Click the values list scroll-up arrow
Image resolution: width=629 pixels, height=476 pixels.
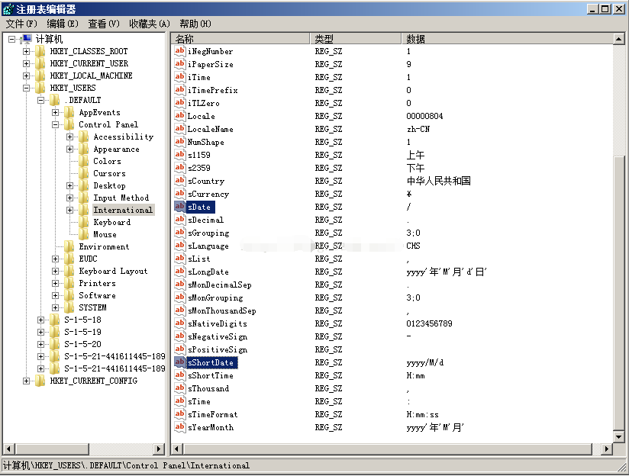618,39
